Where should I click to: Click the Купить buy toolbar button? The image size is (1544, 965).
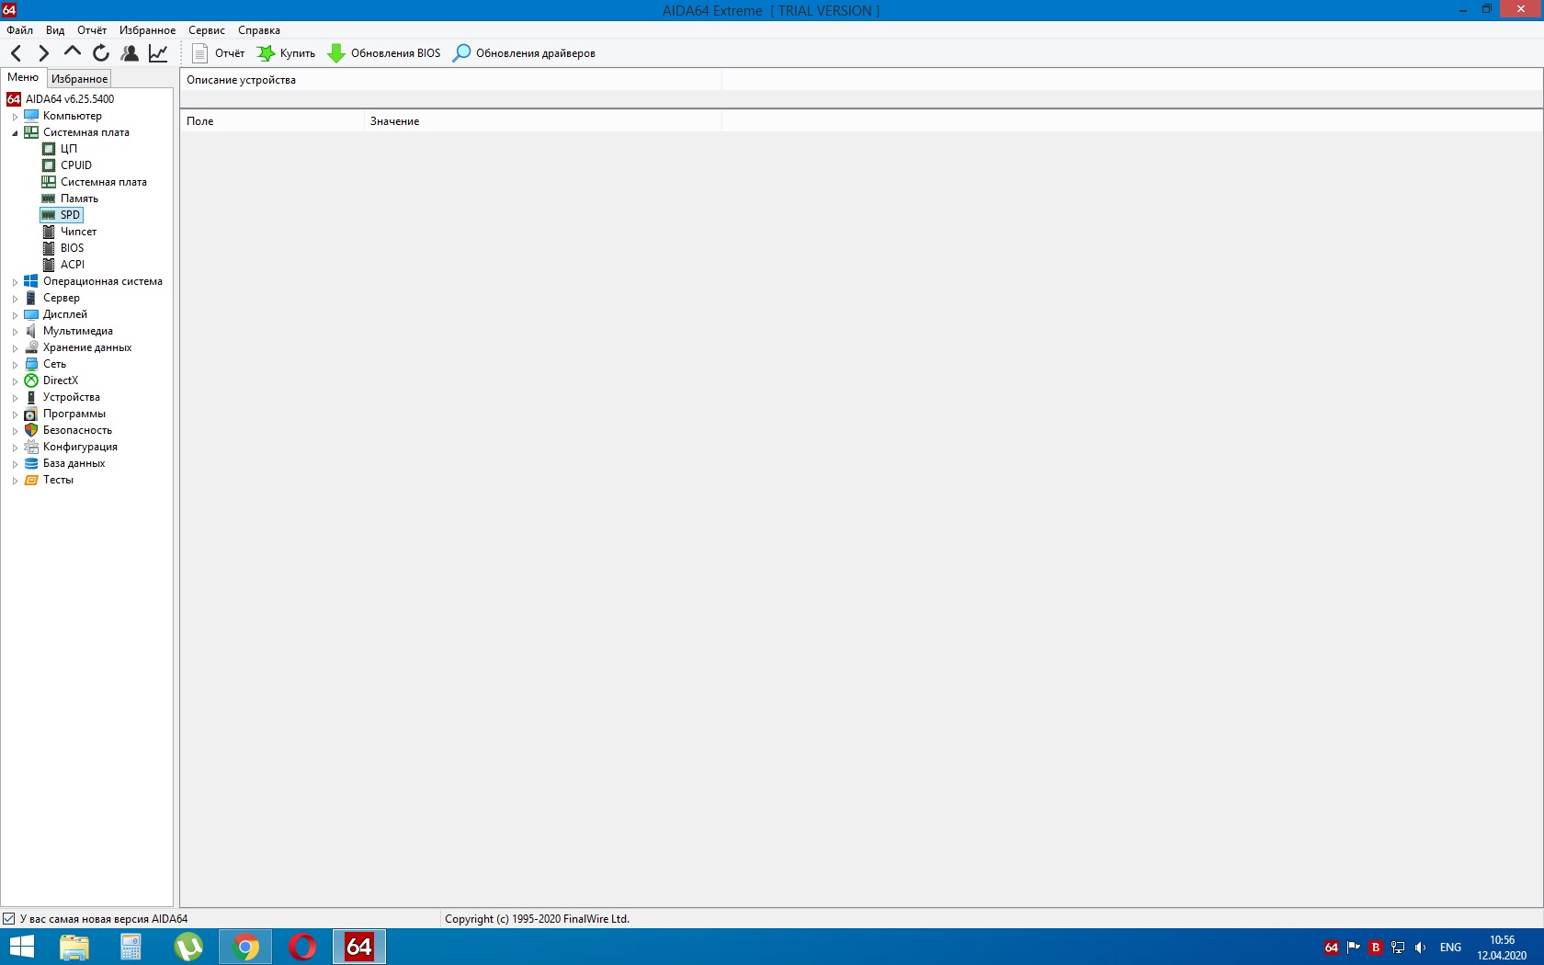pyautogui.click(x=286, y=53)
